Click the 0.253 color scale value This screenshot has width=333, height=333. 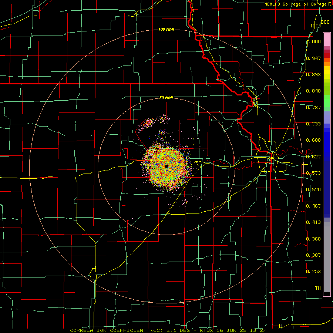[313, 272]
